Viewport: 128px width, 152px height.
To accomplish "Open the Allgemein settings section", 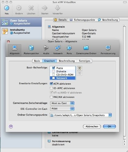I will click(x=15, y=50).
